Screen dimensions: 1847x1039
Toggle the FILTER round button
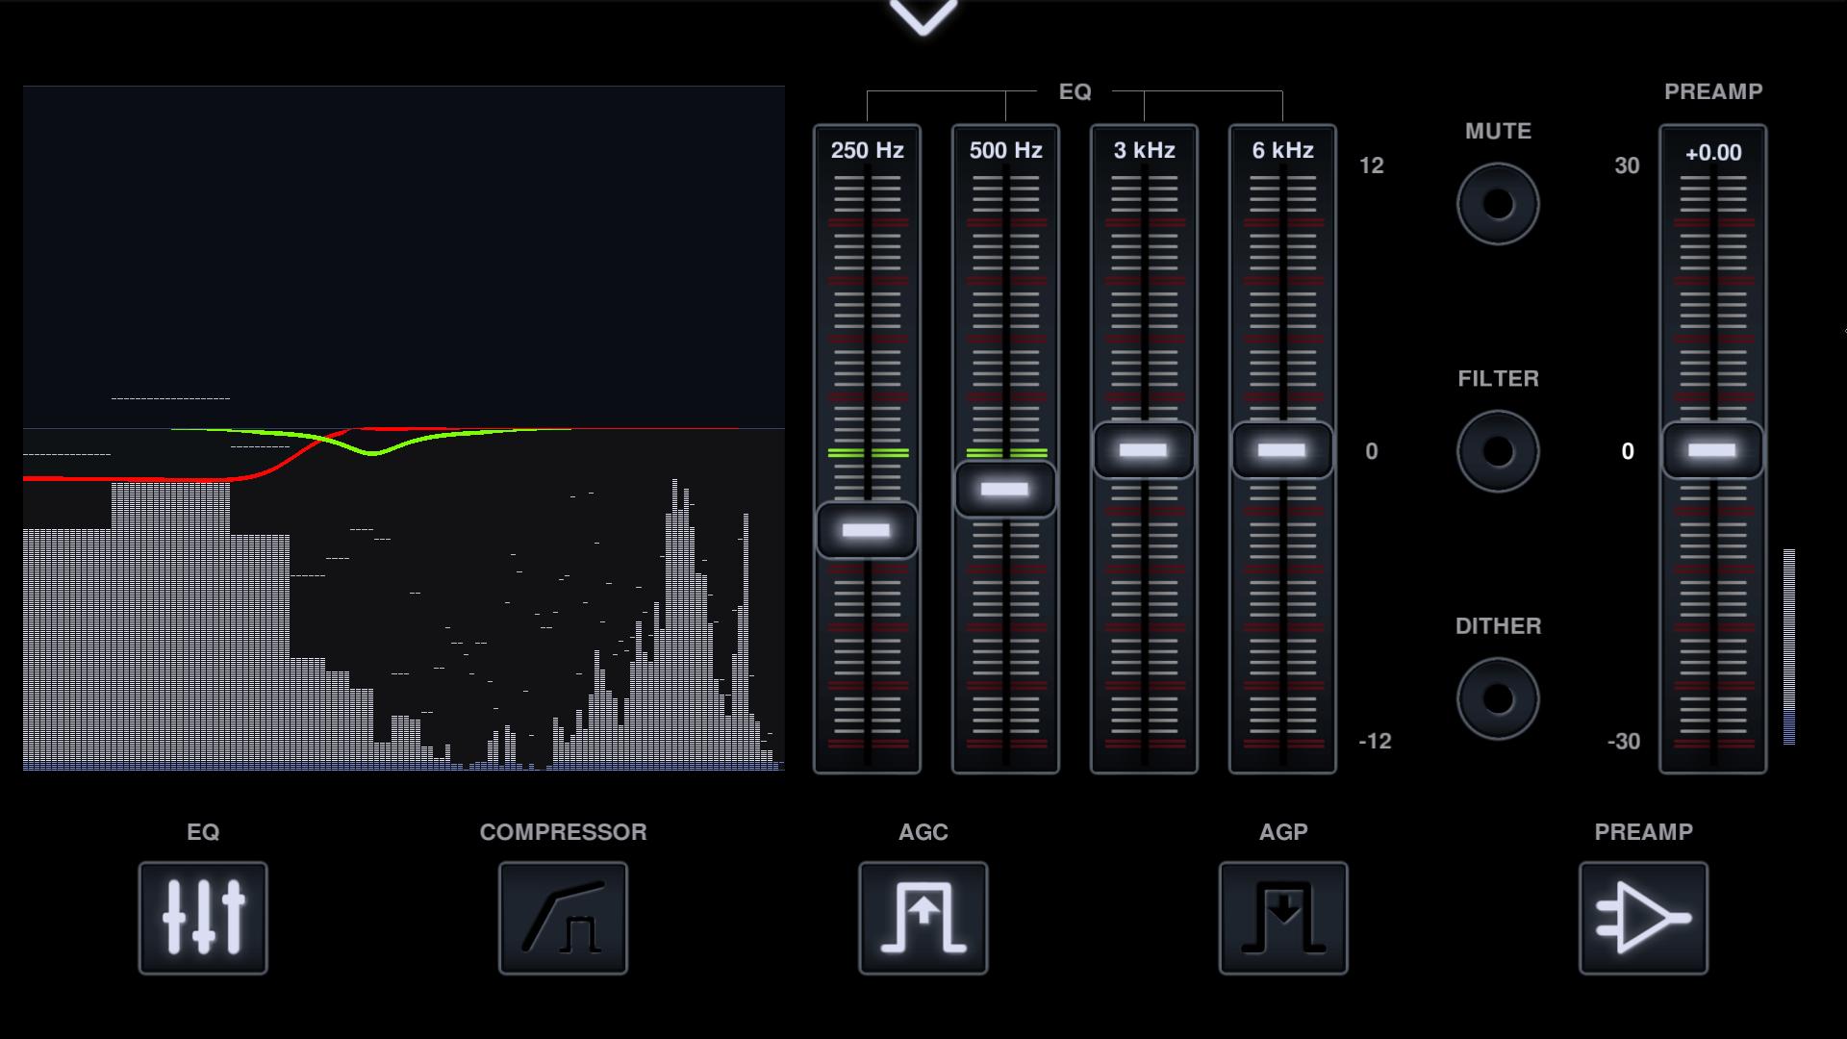click(1498, 451)
